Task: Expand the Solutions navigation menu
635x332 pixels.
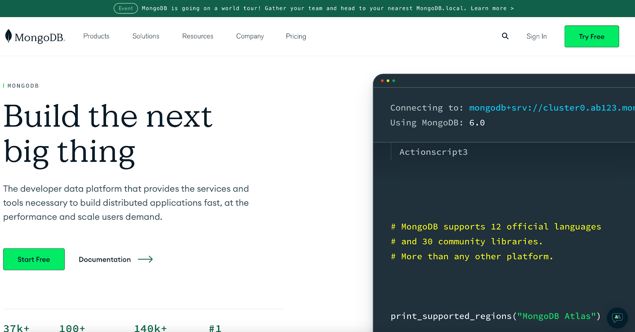Action: (146, 36)
